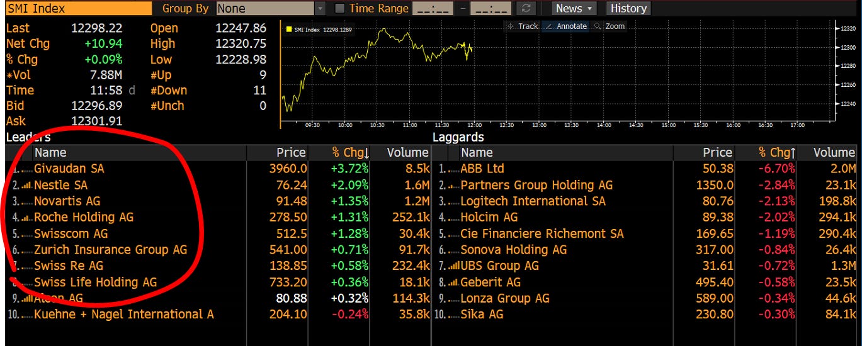Click the Open value 12247.86
The image size is (862, 346).
pyautogui.click(x=241, y=28)
